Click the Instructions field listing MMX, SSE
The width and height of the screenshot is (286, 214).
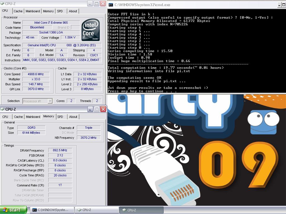point(62,60)
